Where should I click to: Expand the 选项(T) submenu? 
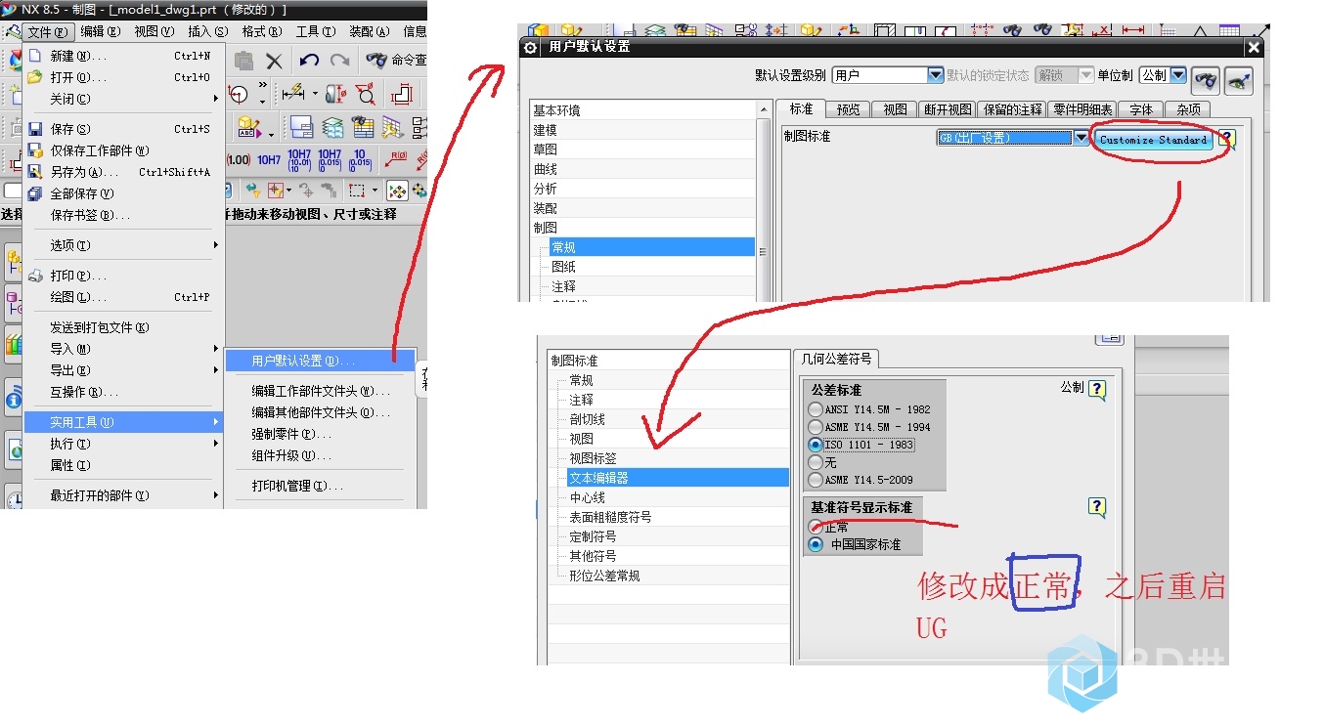tap(216, 245)
